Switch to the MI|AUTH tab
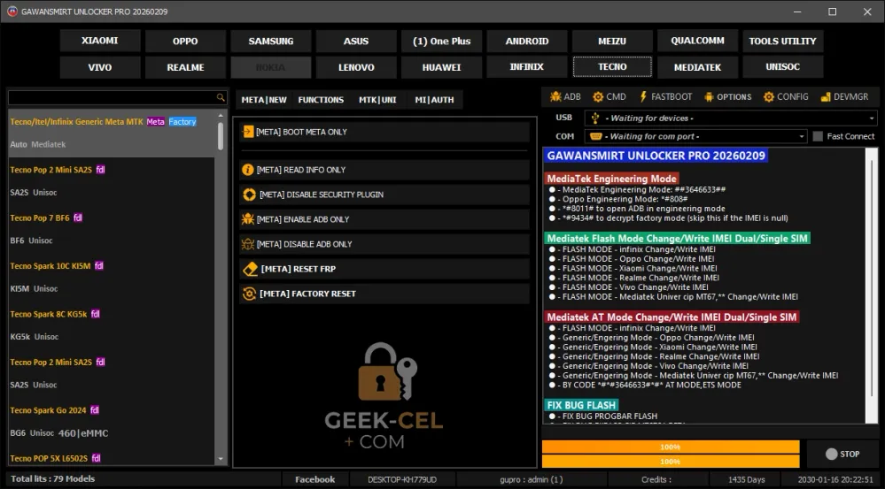Image resolution: width=885 pixels, height=489 pixels. click(434, 100)
